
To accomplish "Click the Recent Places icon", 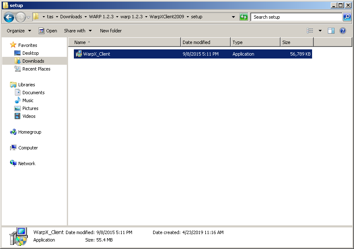I will click(x=17, y=68).
